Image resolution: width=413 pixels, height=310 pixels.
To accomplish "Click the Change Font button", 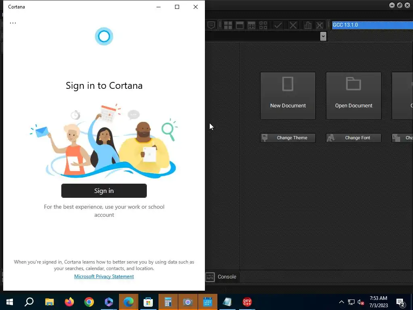I will pyautogui.click(x=354, y=138).
